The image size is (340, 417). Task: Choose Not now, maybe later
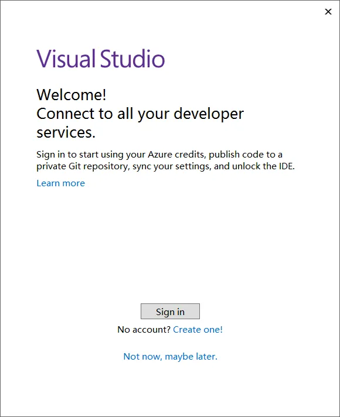pos(171,356)
